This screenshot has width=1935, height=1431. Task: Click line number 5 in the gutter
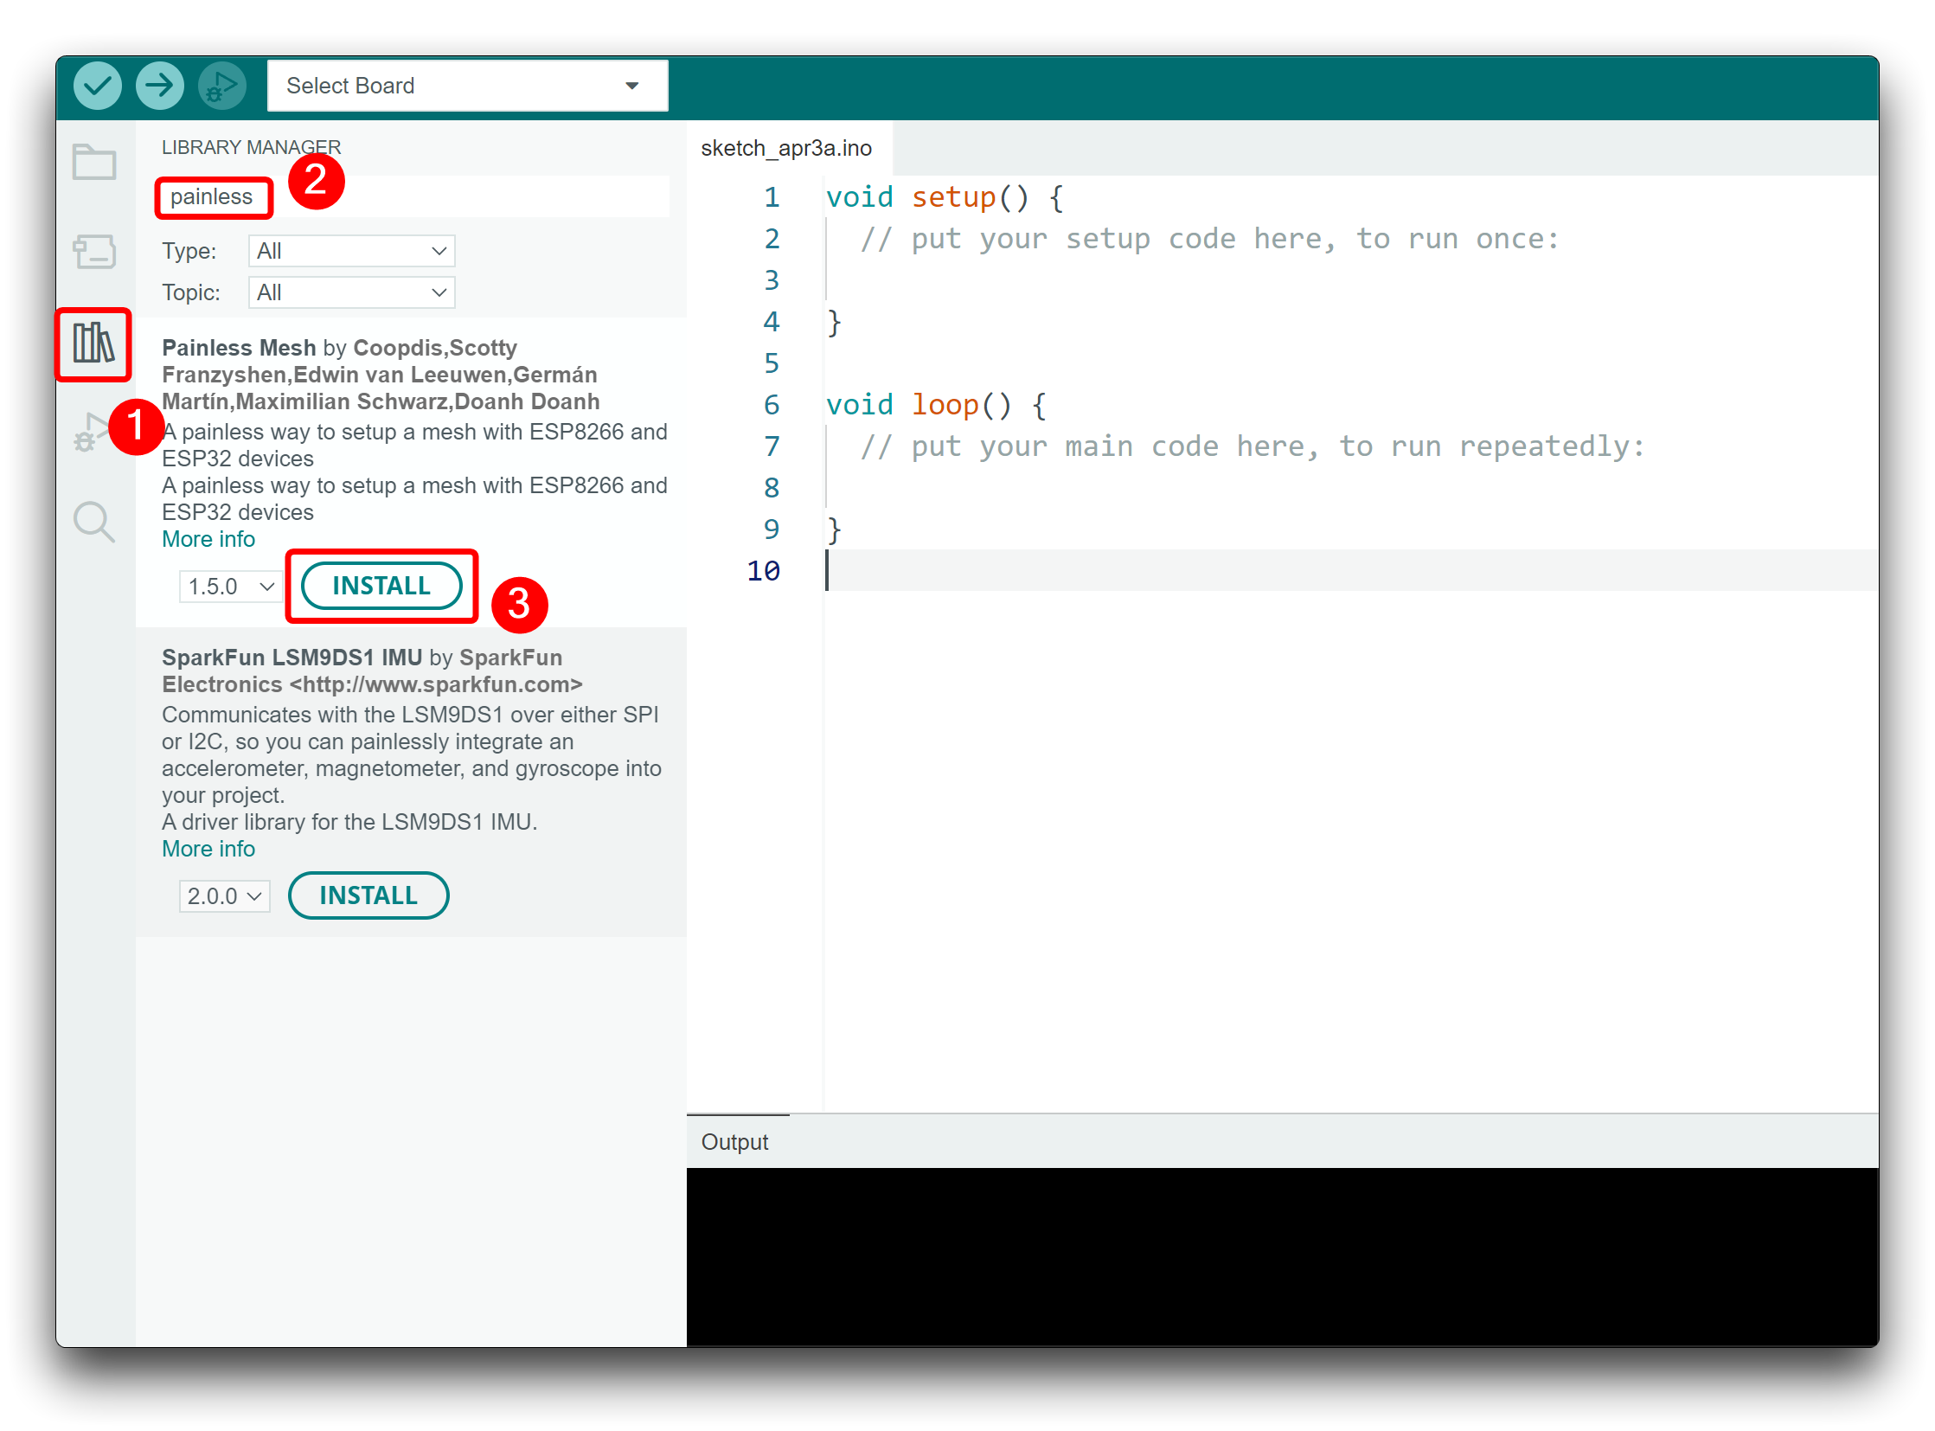pyautogui.click(x=771, y=364)
